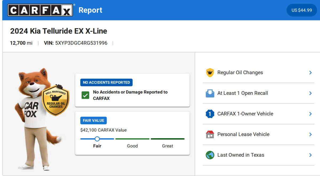Click the value slider handle at Fair

(x=97, y=139)
